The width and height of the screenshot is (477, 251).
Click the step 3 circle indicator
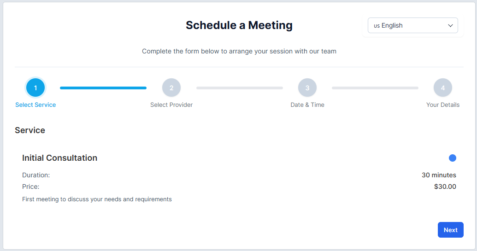click(307, 88)
